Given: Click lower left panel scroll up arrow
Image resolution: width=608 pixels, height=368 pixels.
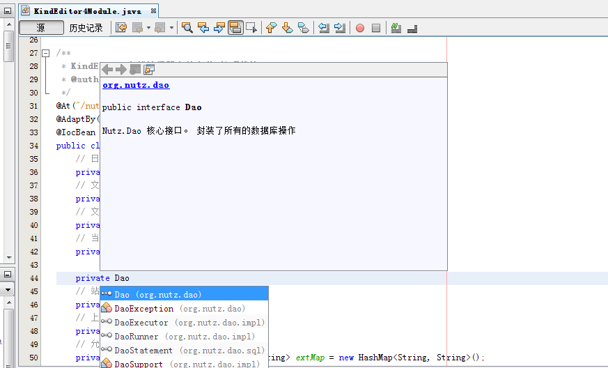Looking at the screenshot, I should point(9,302).
